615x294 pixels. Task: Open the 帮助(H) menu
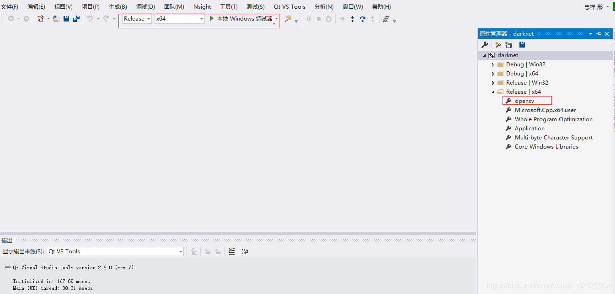[x=381, y=7]
